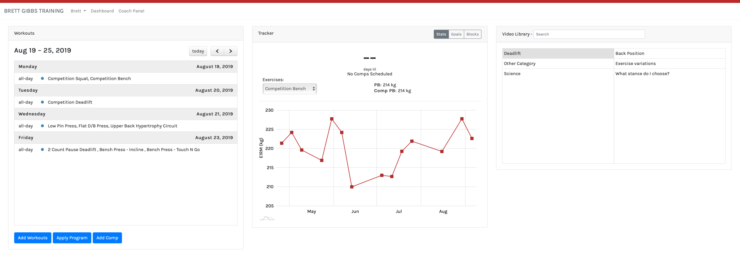Click blue dot beside Low Pin Press
This screenshot has width=740, height=266.
(43, 126)
